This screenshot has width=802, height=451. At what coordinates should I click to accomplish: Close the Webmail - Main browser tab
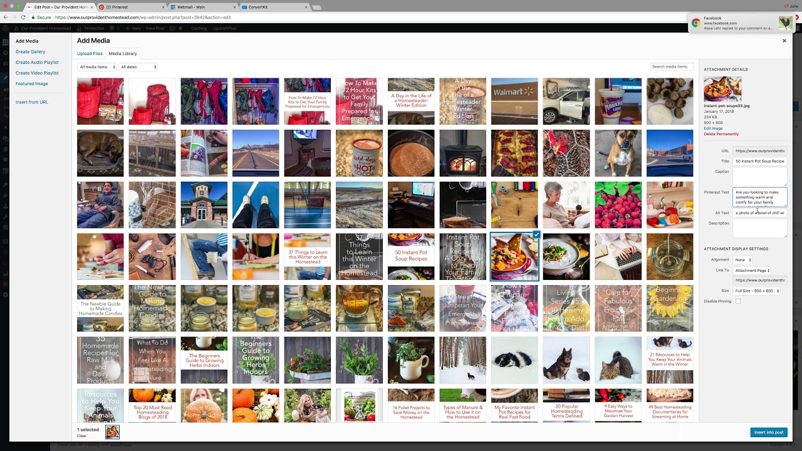(x=236, y=8)
